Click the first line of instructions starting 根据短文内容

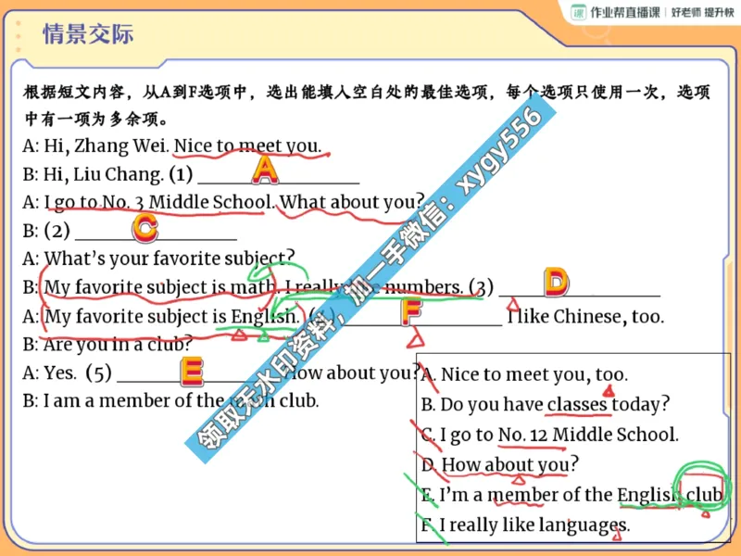(366, 92)
